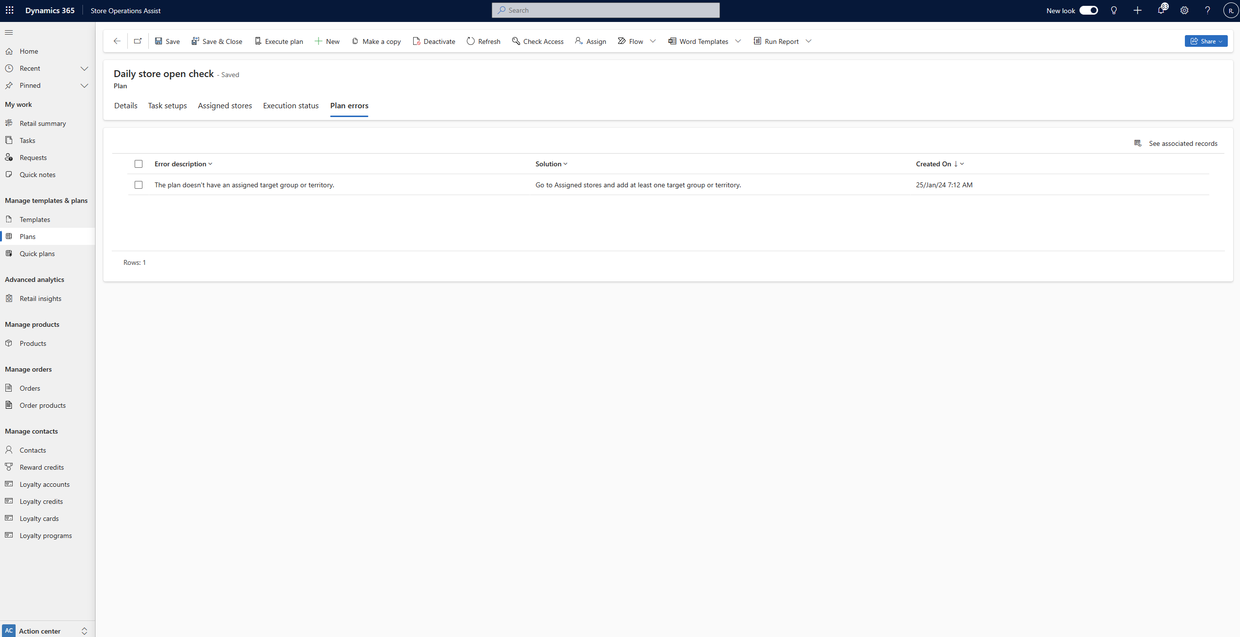Click the Execute plan icon in toolbar

click(x=258, y=40)
